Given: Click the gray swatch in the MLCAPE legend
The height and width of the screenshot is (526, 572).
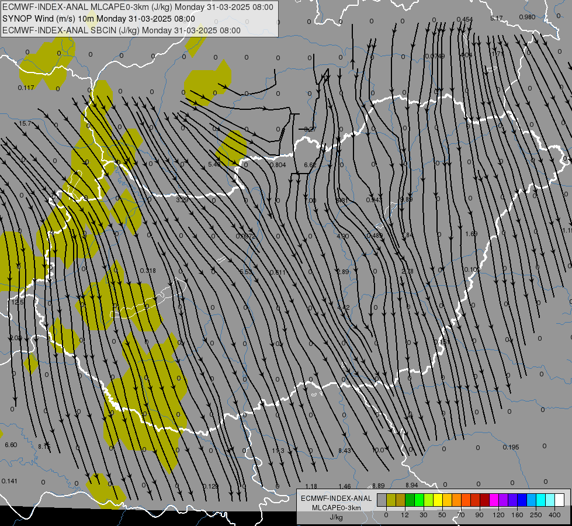Looking at the screenshot, I should coord(382,500).
